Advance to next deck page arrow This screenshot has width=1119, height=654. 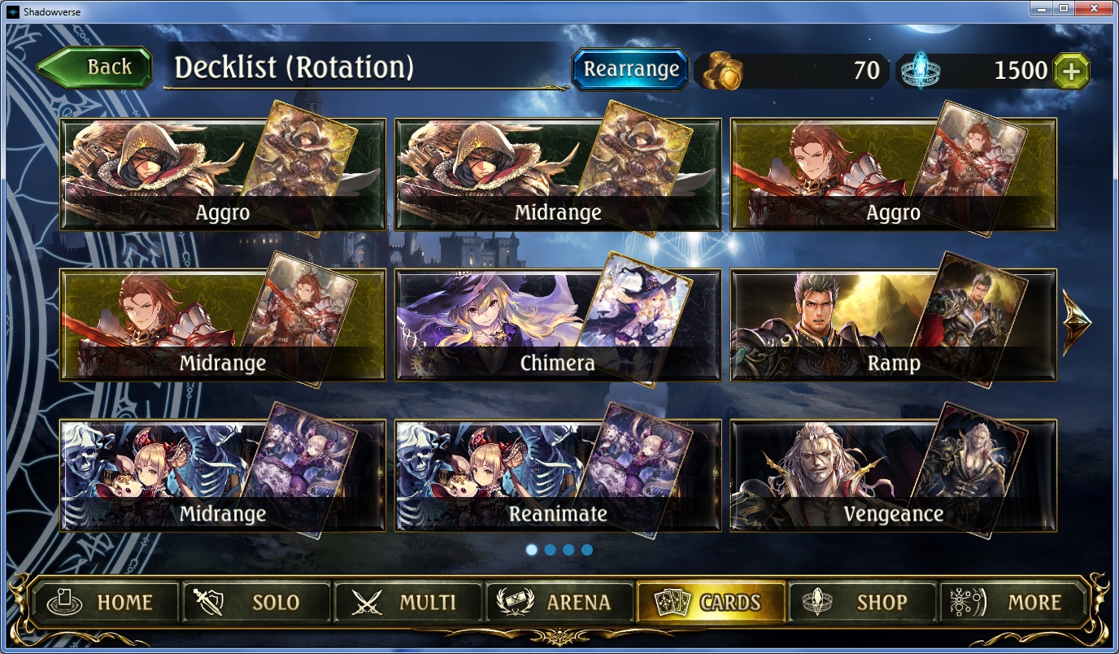[x=1077, y=322]
